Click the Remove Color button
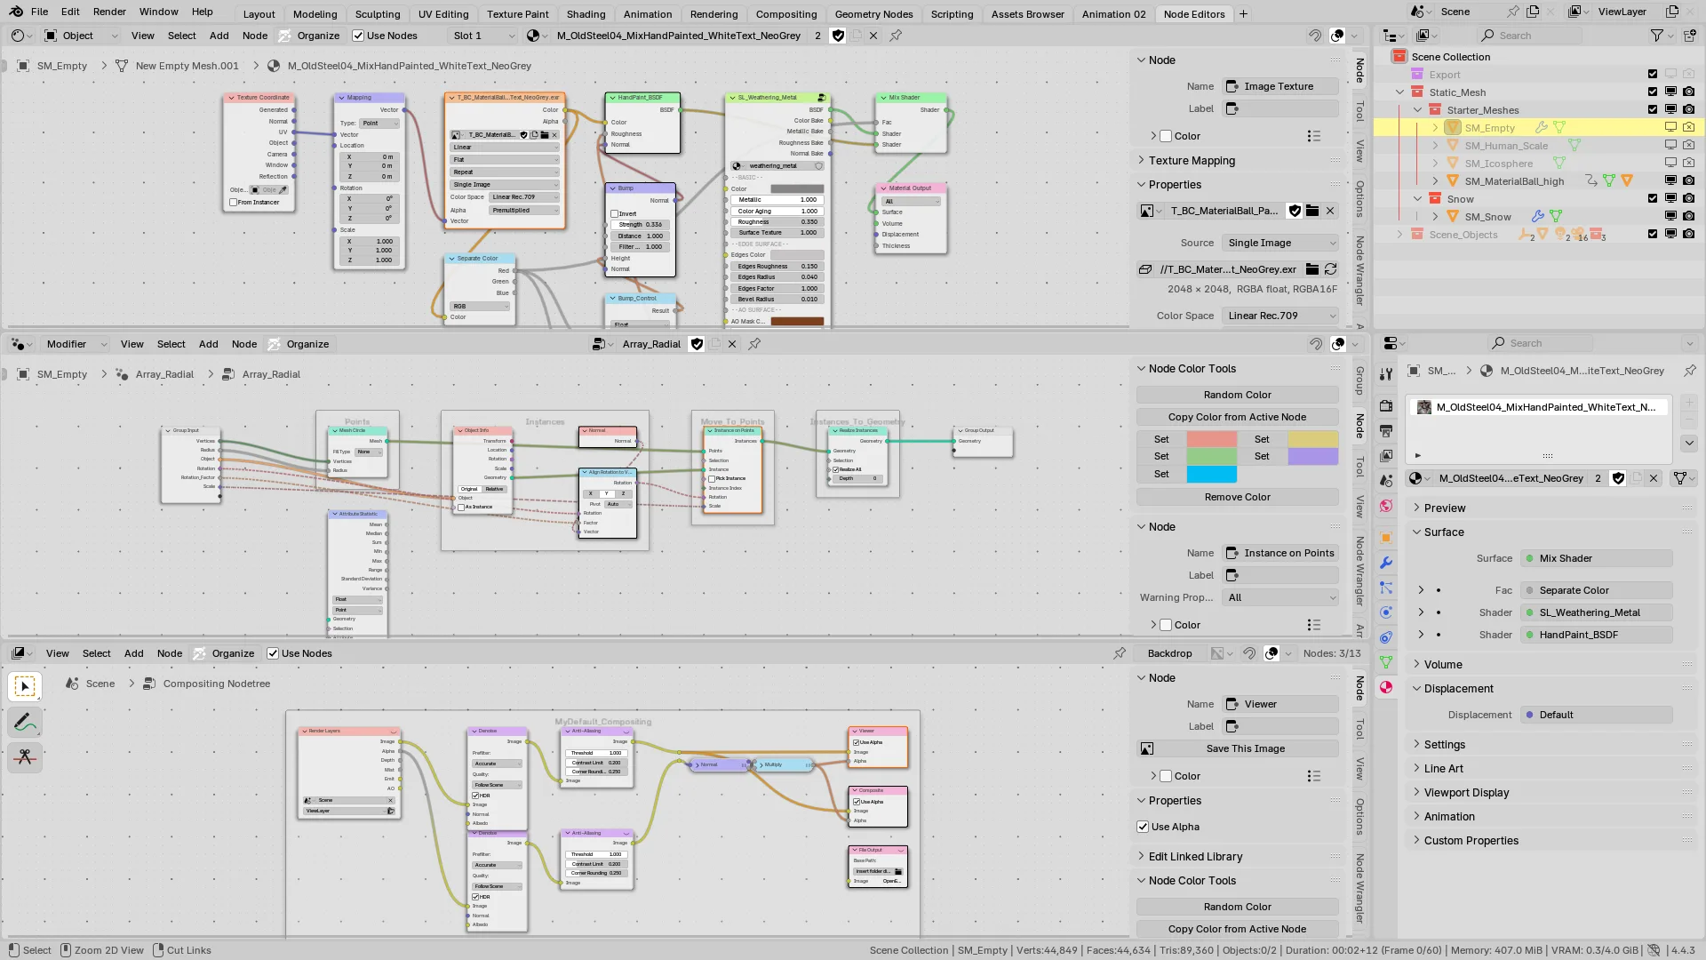The height and width of the screenshot is (960, 1706). 1237,497
